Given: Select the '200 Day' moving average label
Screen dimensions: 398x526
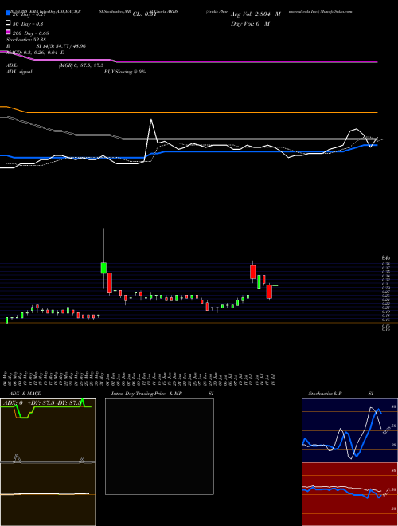Looking at the screenshot, I should (30, 33).
